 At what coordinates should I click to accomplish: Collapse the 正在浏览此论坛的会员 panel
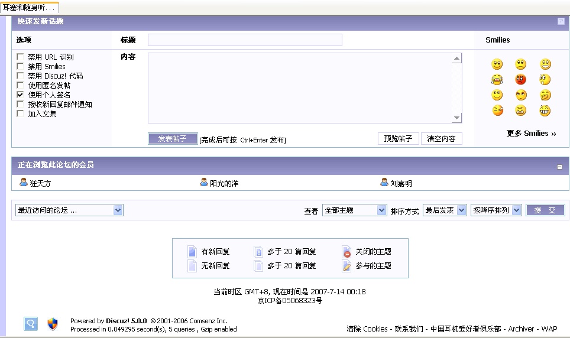pyautogui.click(x=559, y=167)
